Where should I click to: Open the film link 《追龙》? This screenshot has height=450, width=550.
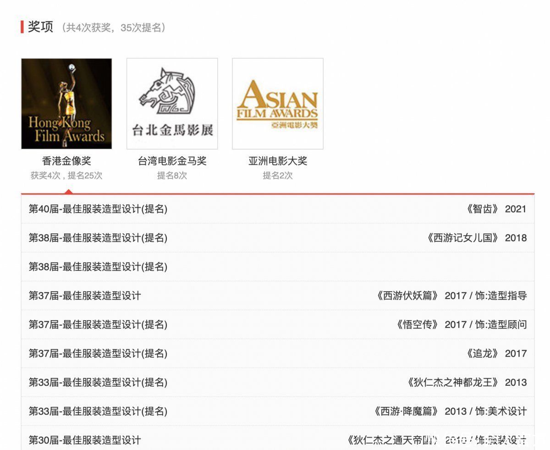482,354
